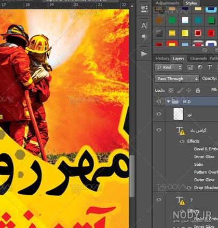Screen dimensions: 218x228
Task: Click the first Inner Glow effect entry
Action: click(x=204, y=156)
